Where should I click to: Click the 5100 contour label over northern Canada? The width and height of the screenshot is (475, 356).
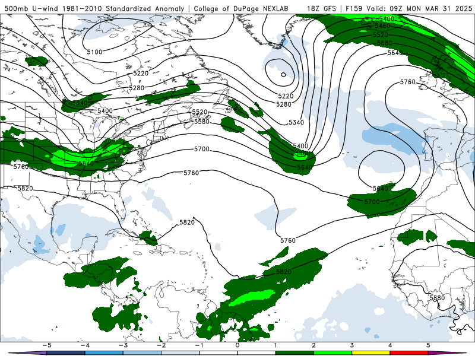[x=94, y=52]
